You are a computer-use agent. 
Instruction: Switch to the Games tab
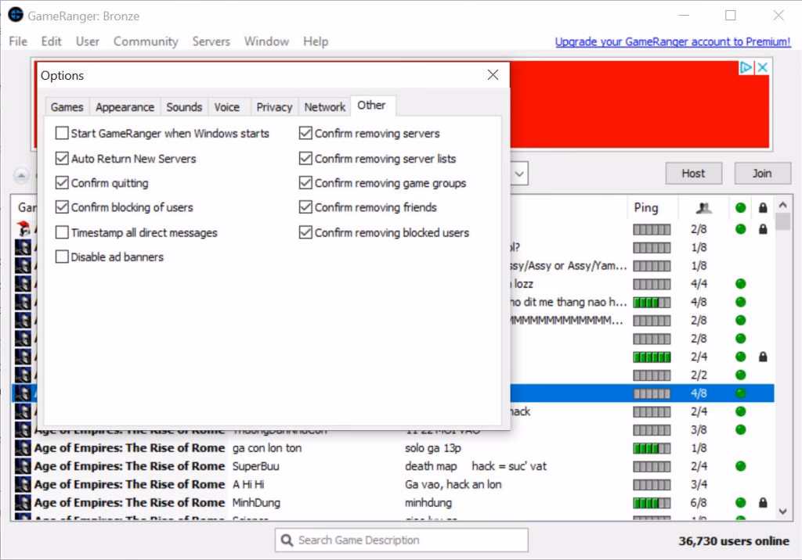(x=67, y=107)
